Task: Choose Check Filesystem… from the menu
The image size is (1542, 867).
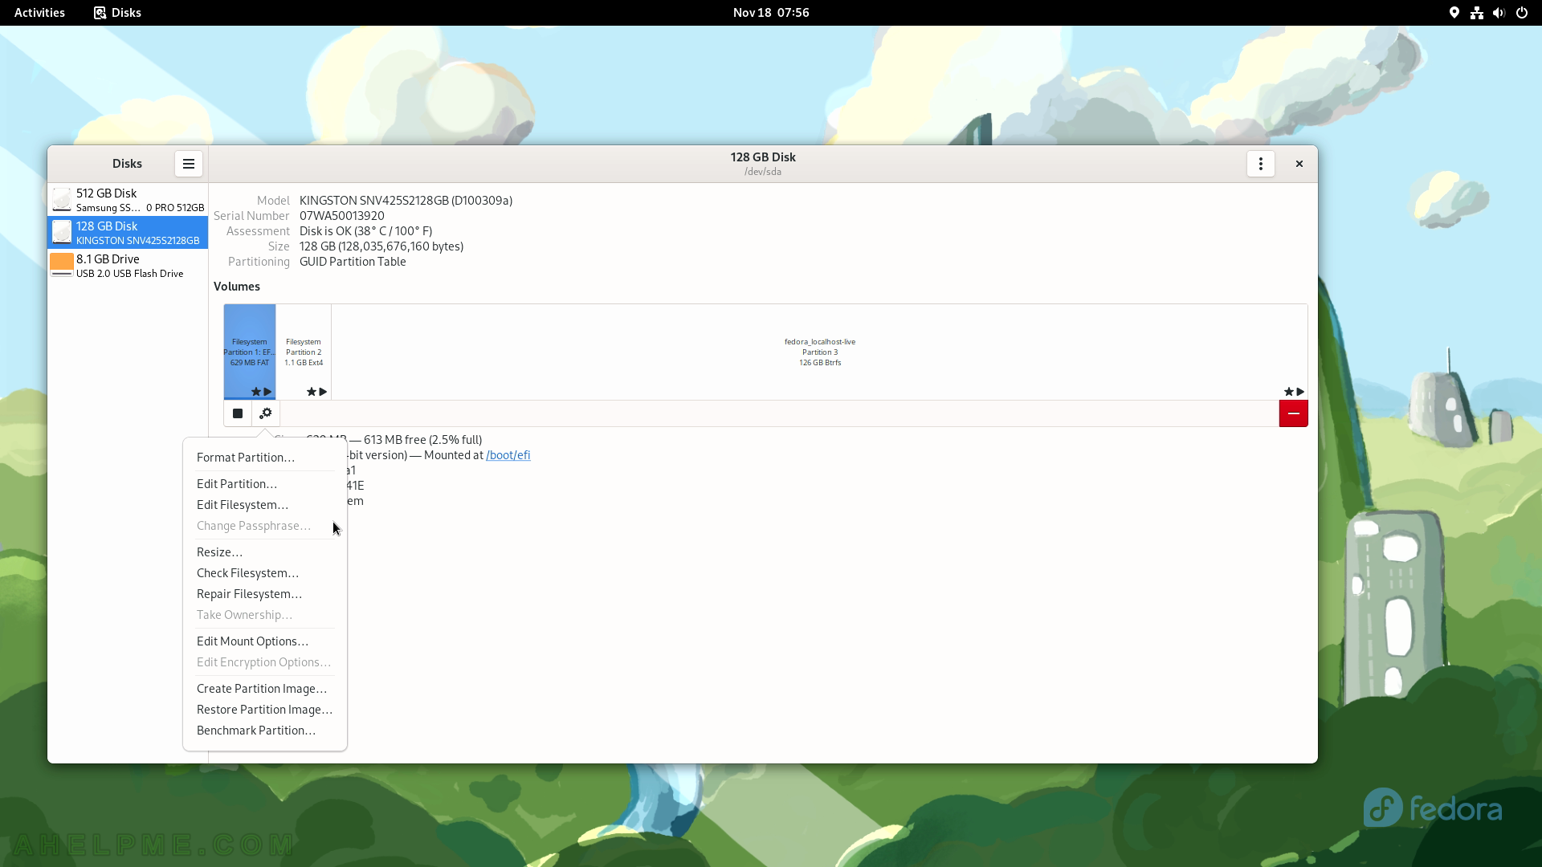Action: tap(265, 573)
